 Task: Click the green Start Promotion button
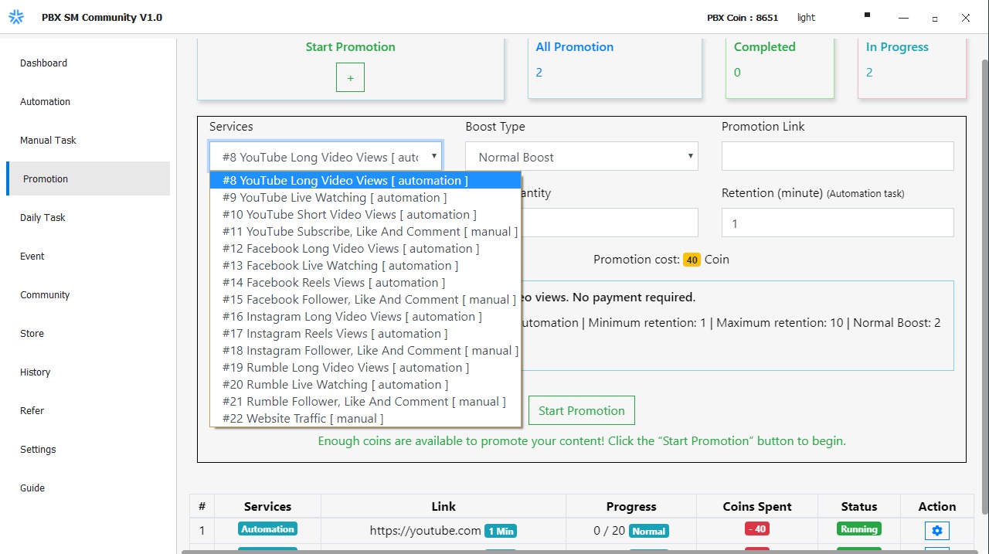click(x=581, y=410)
